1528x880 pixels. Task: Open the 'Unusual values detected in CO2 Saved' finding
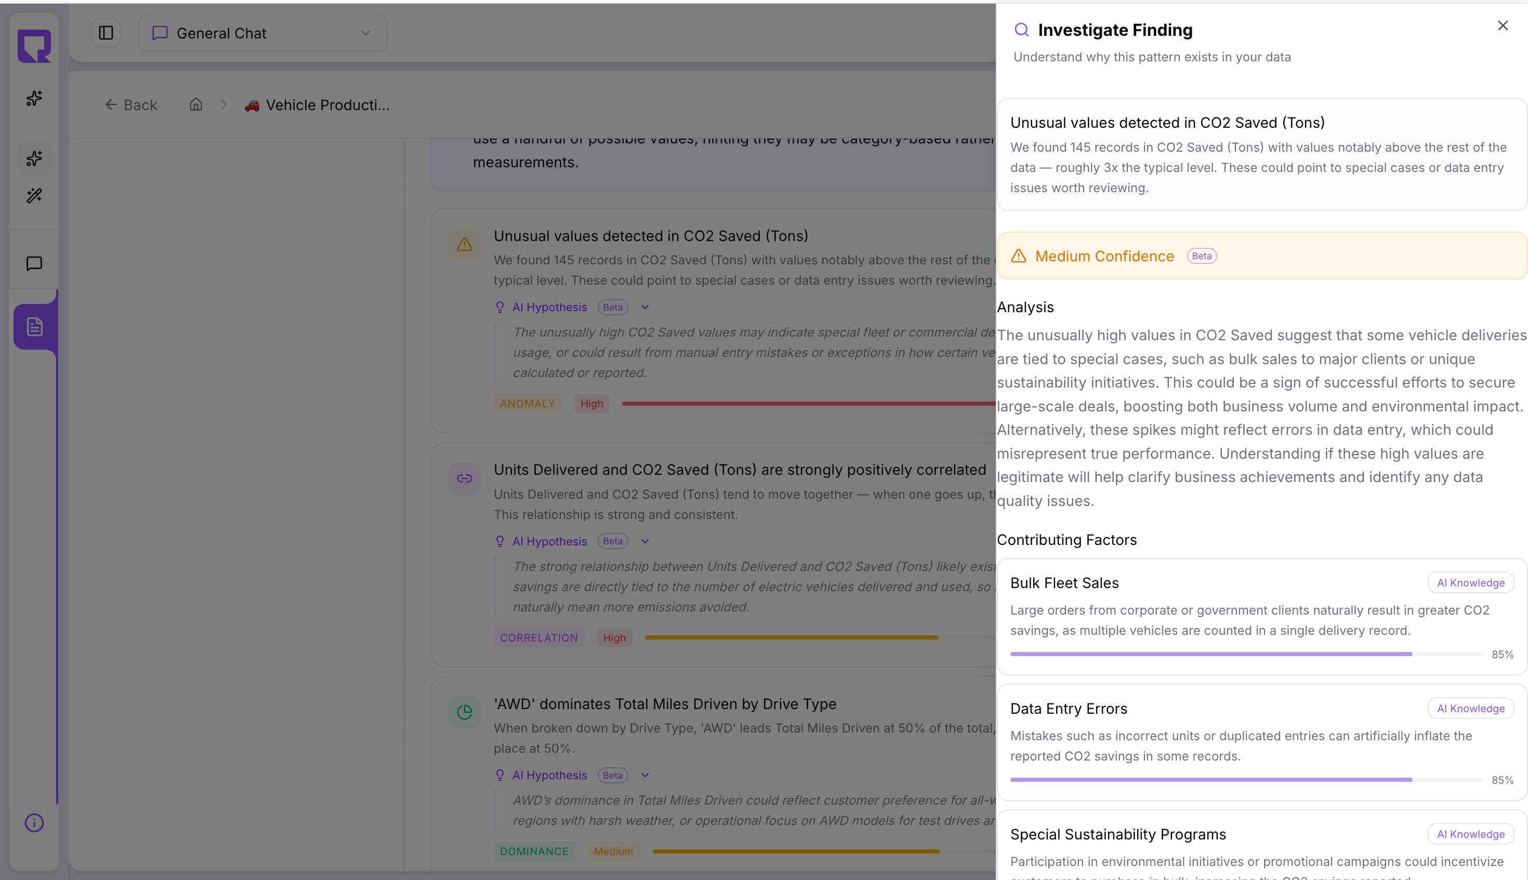[x=714, y=321]
